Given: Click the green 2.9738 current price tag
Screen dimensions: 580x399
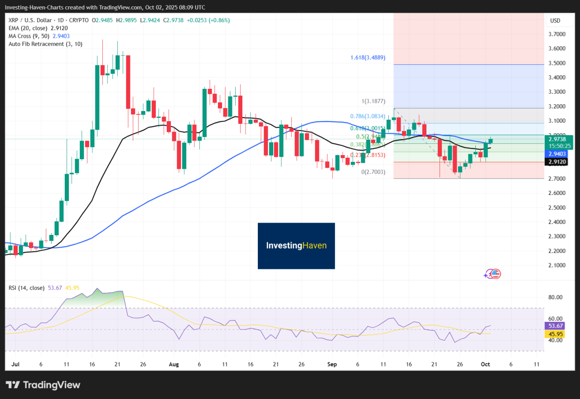Looking at the screenshot, I should pyautogui.click(x=561, y=139).
